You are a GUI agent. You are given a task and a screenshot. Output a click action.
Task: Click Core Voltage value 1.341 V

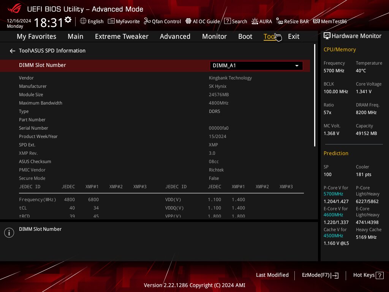pos(364,92)
